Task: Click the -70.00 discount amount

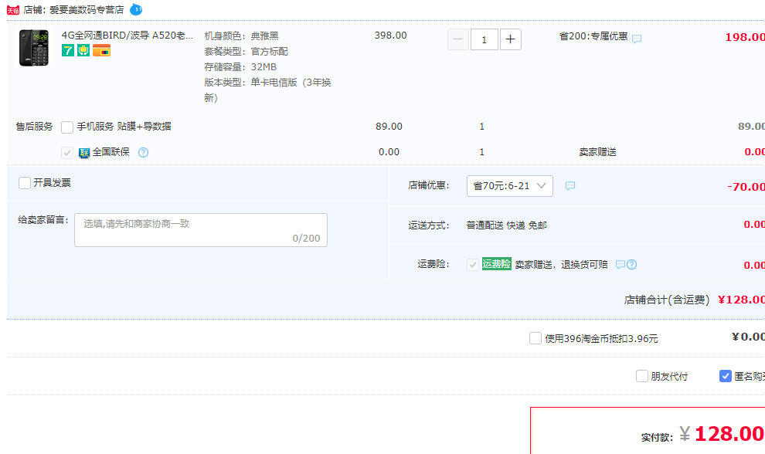Action: click(x=746, y=186)
